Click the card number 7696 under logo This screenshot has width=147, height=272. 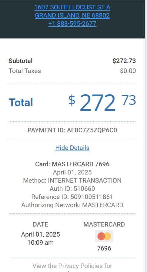(104, 248)
